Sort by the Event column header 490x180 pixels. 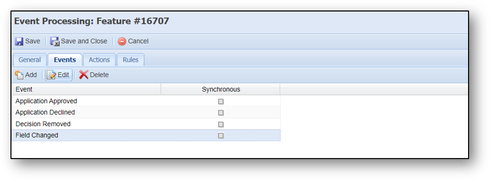86,89
